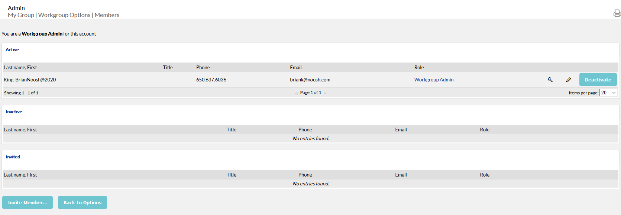
Task: Click the printer icon at top right
Action: [x=617, y=13]
